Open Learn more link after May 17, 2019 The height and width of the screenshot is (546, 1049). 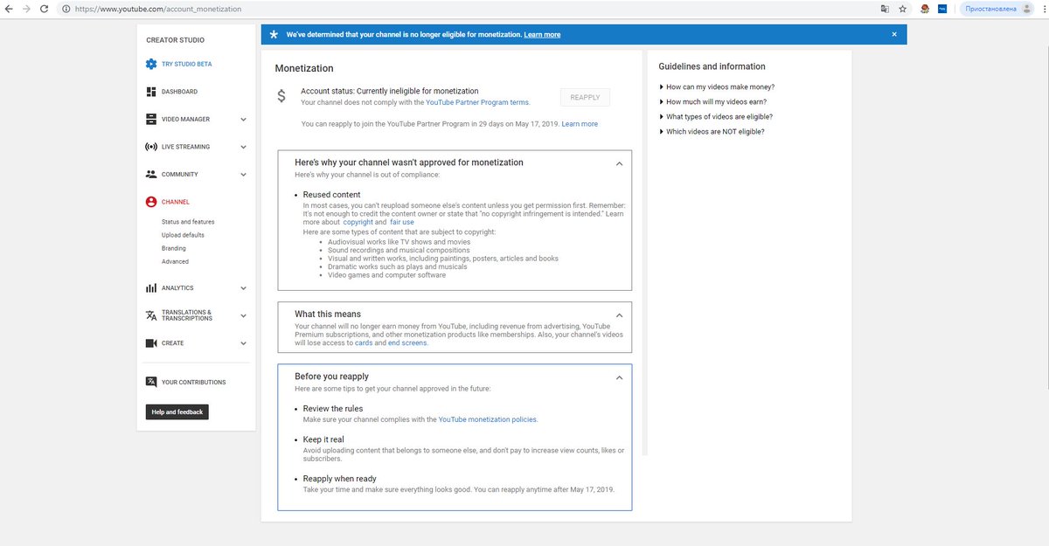580,124
